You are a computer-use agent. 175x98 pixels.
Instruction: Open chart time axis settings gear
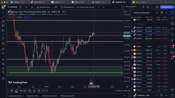click(127, 87)
